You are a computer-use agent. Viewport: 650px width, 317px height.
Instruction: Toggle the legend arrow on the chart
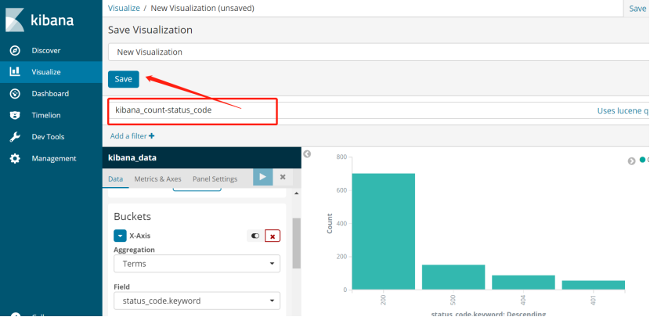pos(632,161)
